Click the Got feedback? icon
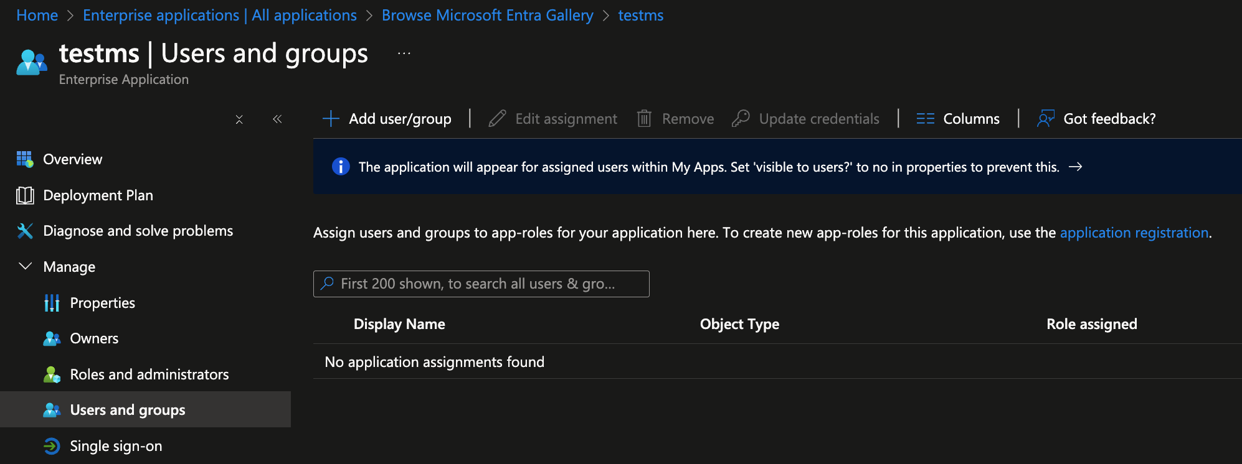The height and width of the screenshot is (464, 1242). 1046,119
